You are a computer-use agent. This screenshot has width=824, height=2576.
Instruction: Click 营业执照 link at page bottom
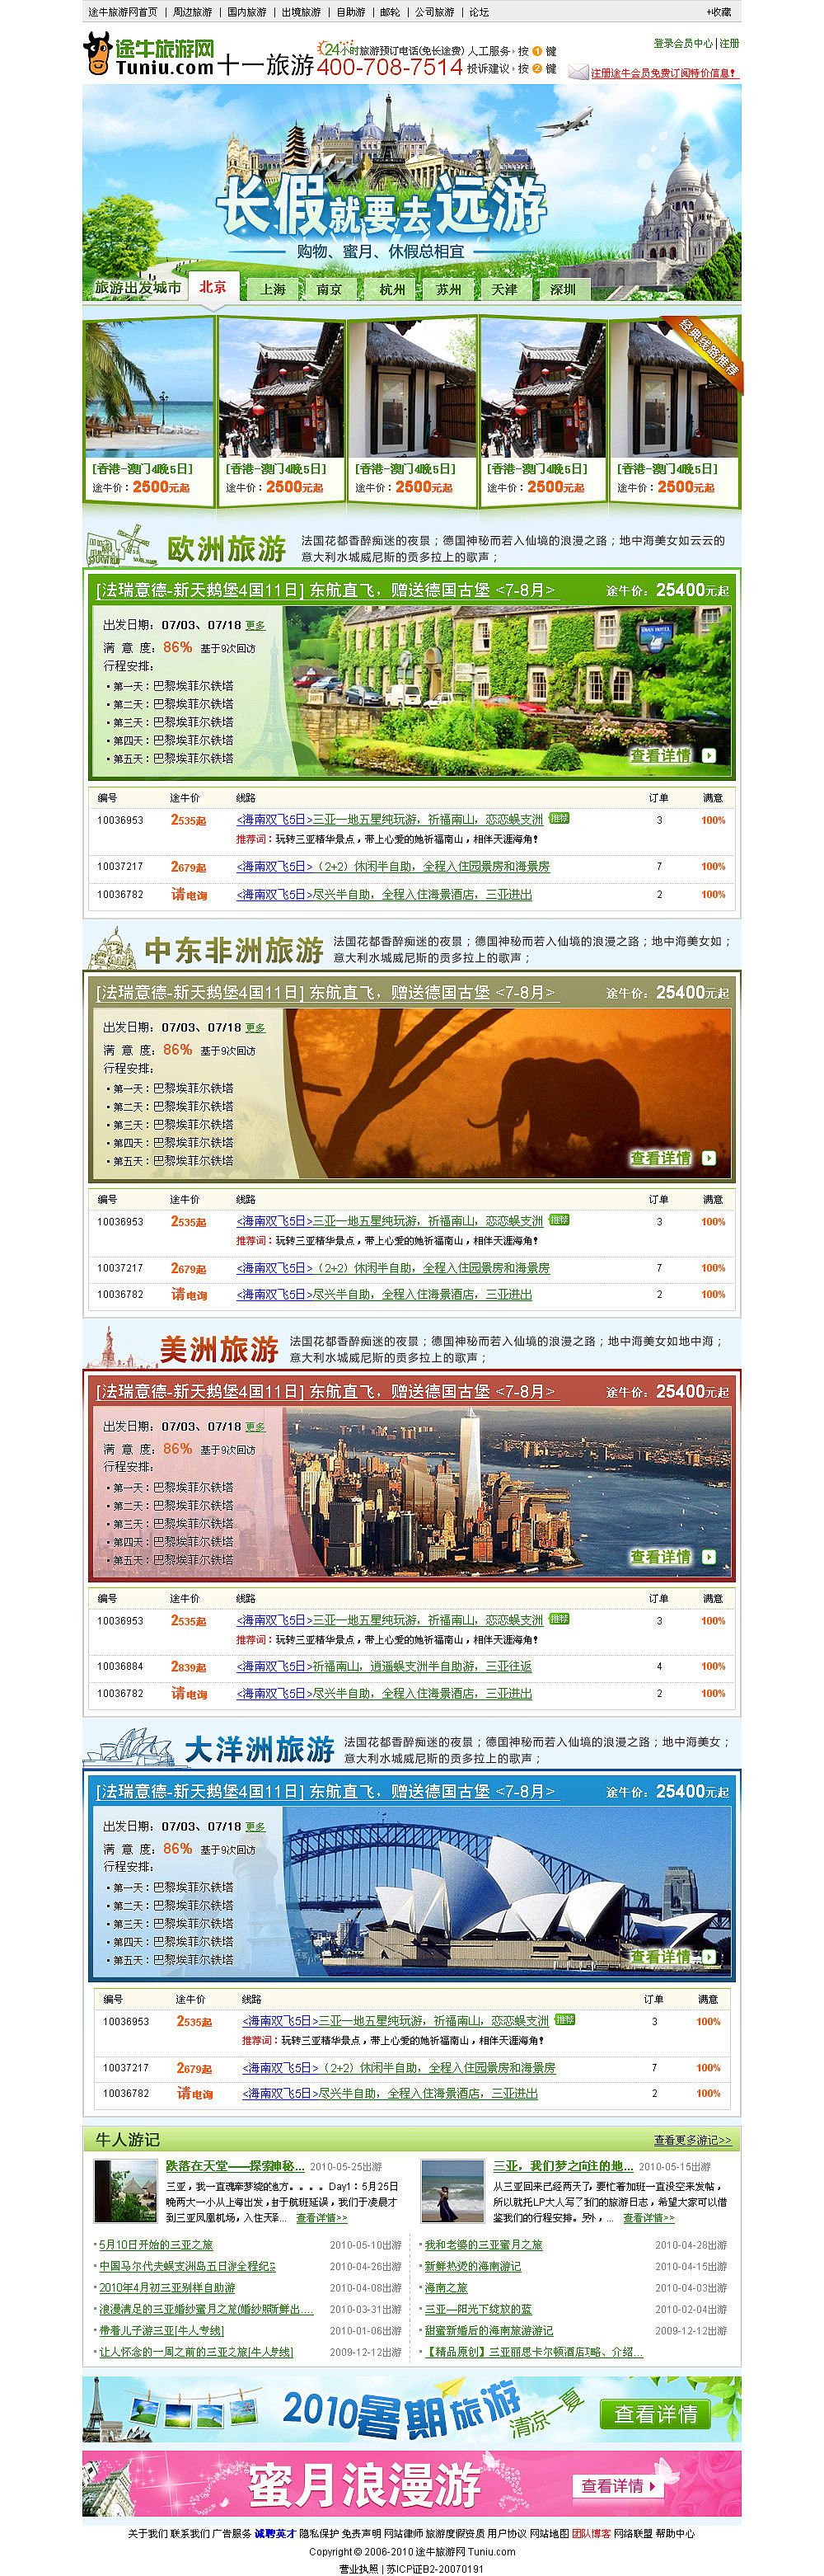[x=358, y=2568]
